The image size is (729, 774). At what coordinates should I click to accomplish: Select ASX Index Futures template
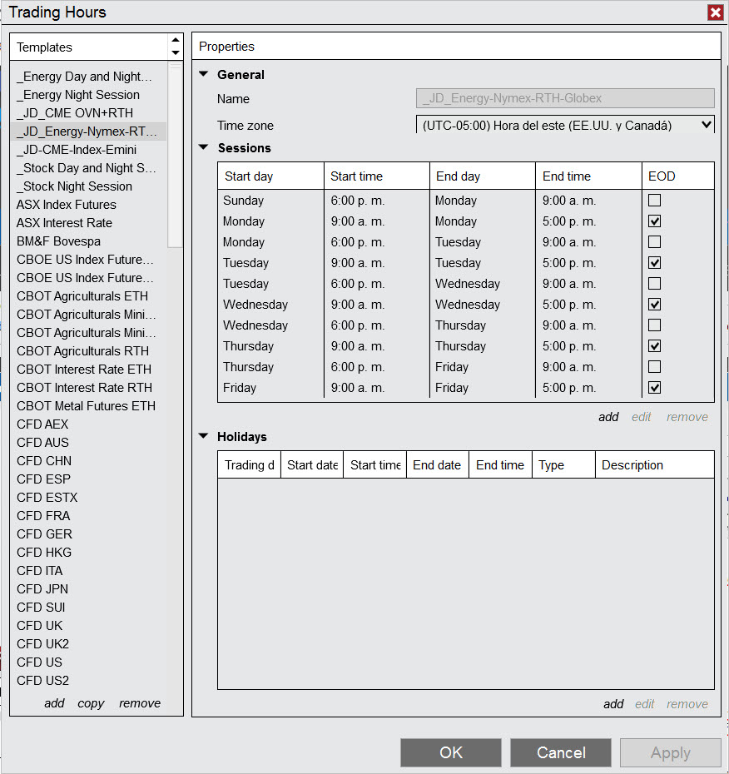88,205
